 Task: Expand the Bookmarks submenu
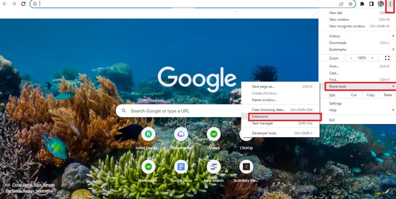[357, 49]
